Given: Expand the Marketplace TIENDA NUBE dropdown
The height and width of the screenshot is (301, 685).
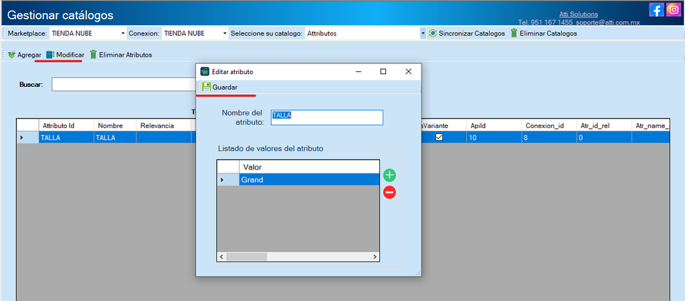Looking at the screenshot, I should click(123, 33).
